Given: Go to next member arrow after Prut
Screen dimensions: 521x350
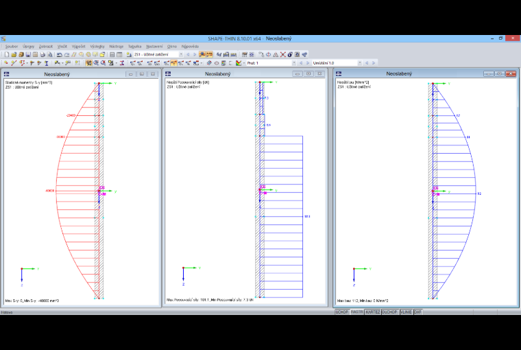Looking at the screenshot, I should (308, 62).
